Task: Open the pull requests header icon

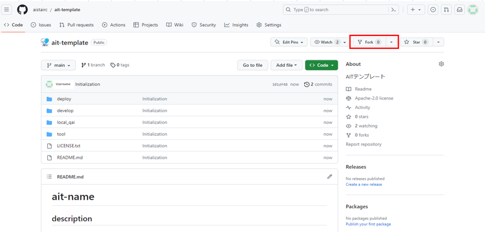Action: pyautogui.click(x=446, y=10)
